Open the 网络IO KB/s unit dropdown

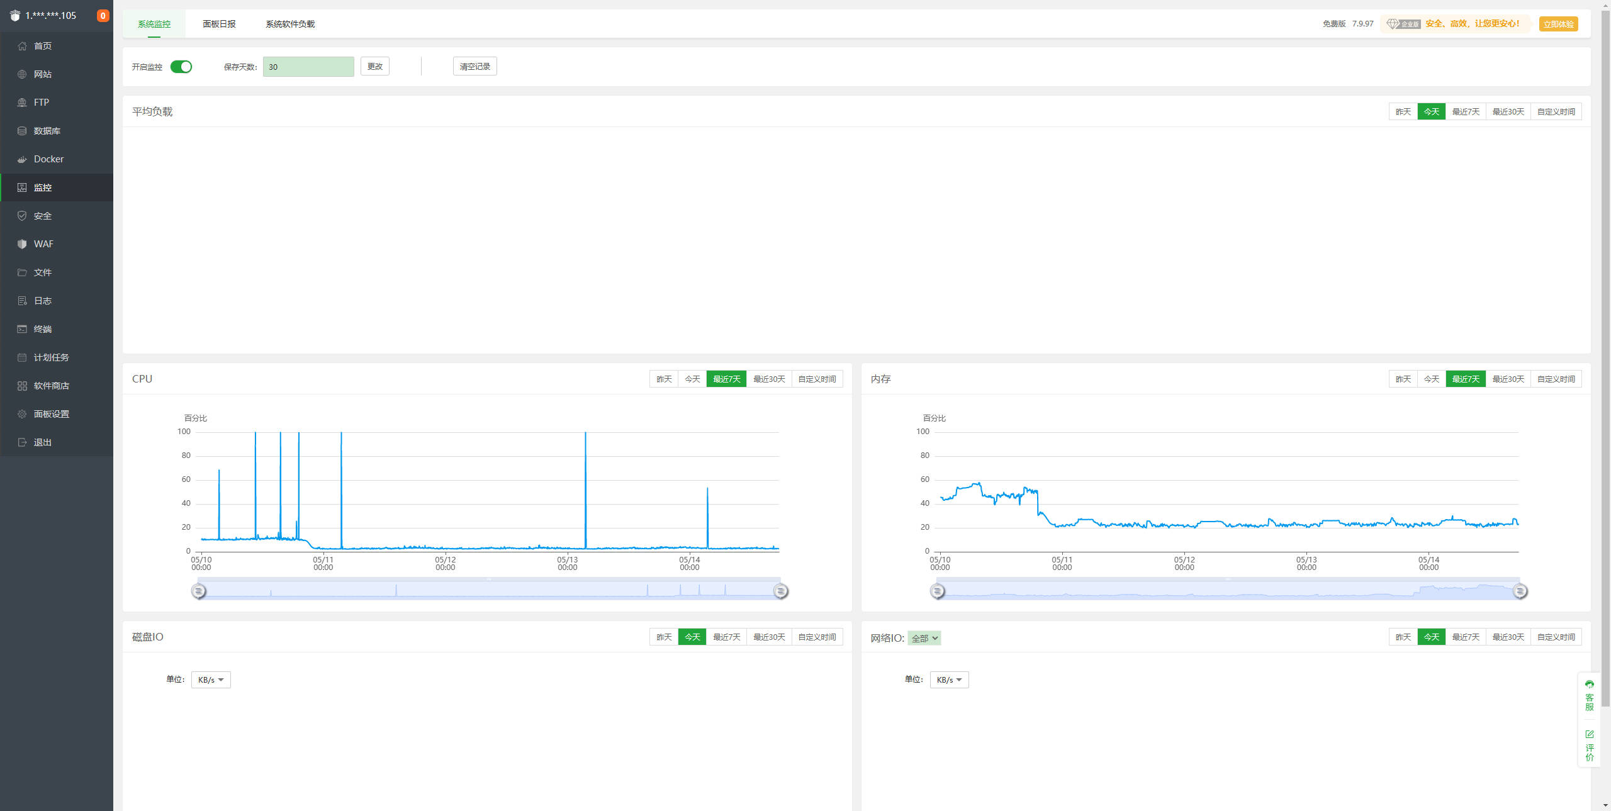click(x=949, y=680)
